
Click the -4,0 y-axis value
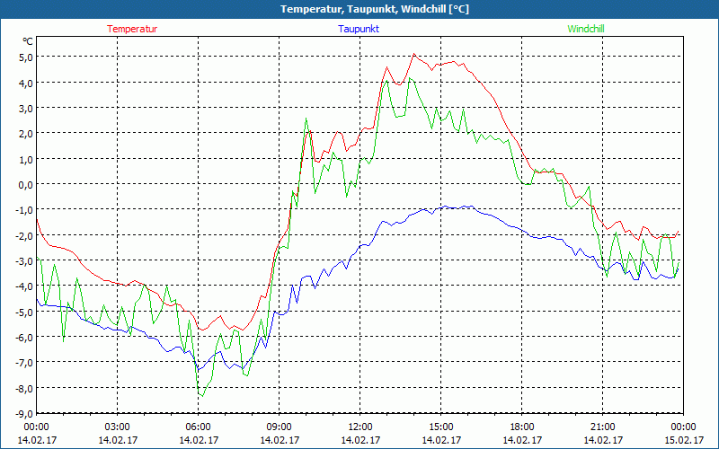point(23,286)
